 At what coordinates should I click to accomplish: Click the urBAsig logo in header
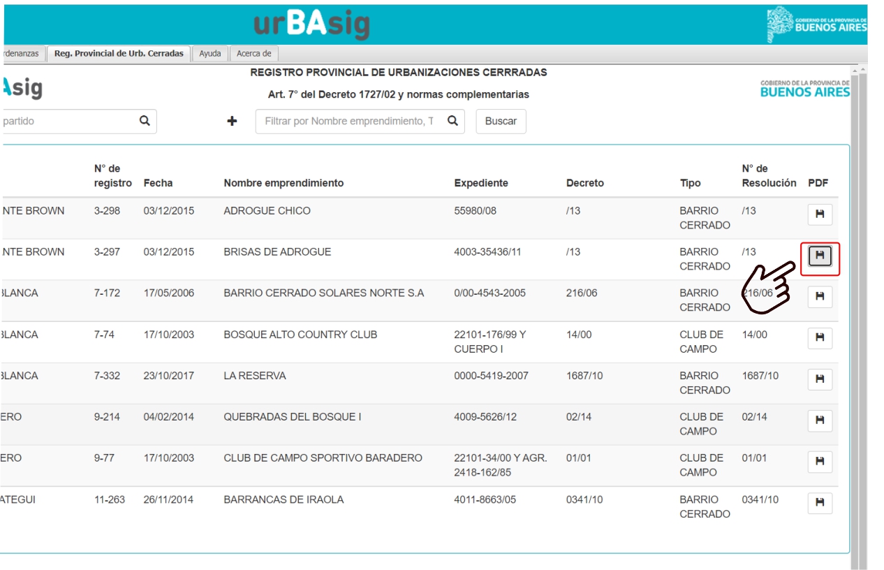click(311, 25)
